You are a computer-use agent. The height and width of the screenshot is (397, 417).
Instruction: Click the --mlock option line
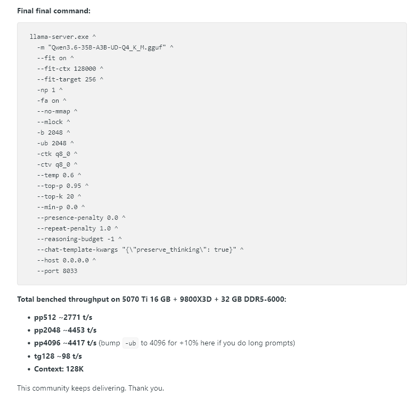pyautogui.click(x=53, y=122)
